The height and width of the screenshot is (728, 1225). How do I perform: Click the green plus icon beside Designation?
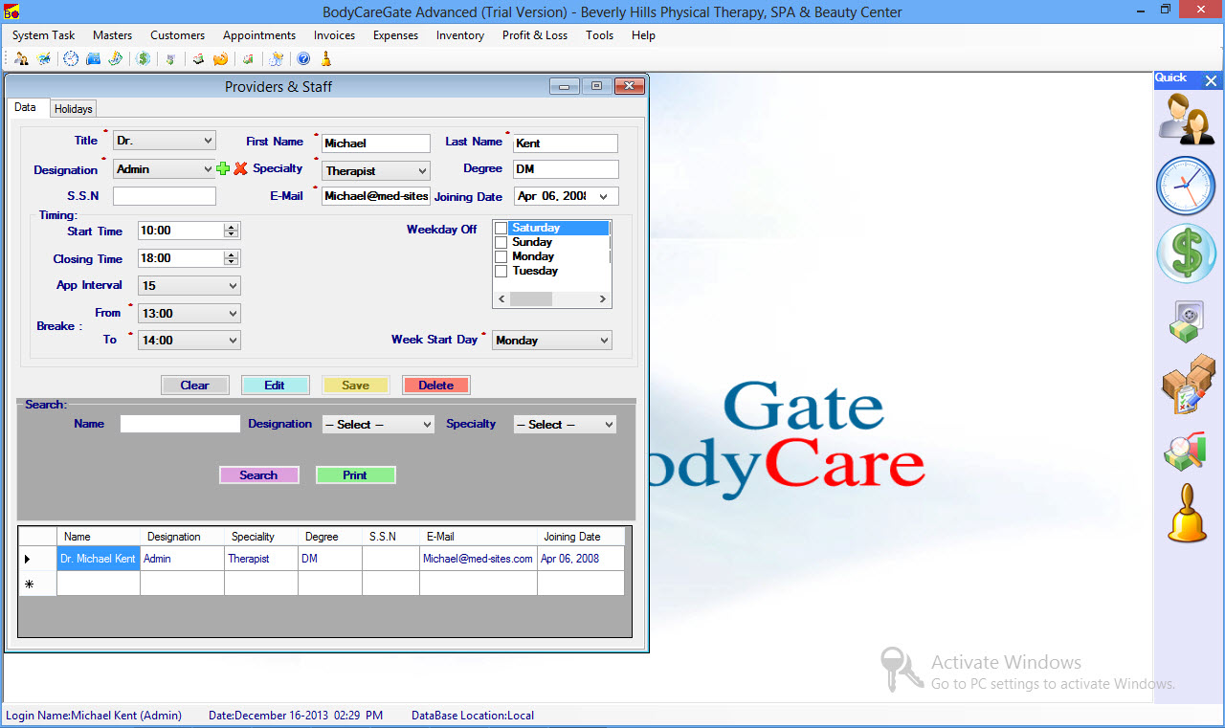(x=223, y=169)
